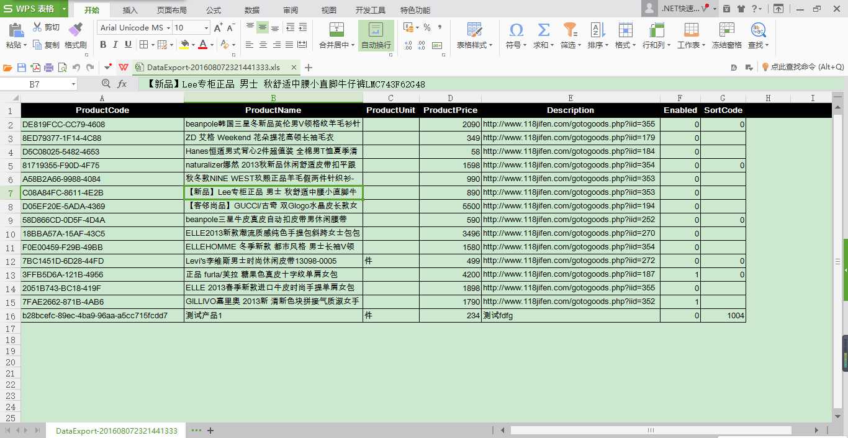The image size is (848, 438).
Task: Click the new document tab plus button
Action: 309,68
